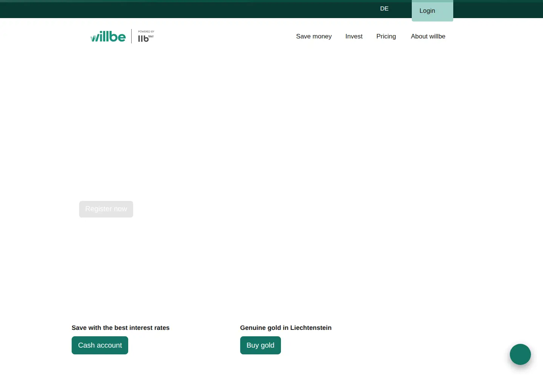
Task: Go to Pricing page
Action: [x=386, y=36]
